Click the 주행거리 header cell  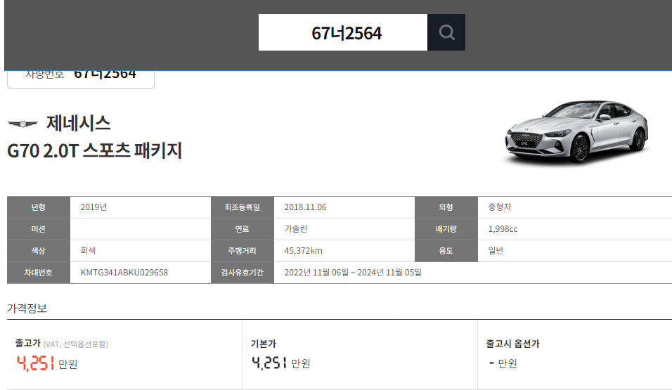(242, 251)
